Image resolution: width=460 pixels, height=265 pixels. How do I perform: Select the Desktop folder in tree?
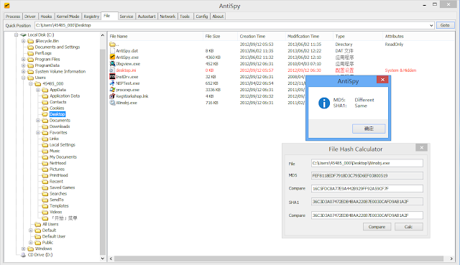click(x=57, y=114)
